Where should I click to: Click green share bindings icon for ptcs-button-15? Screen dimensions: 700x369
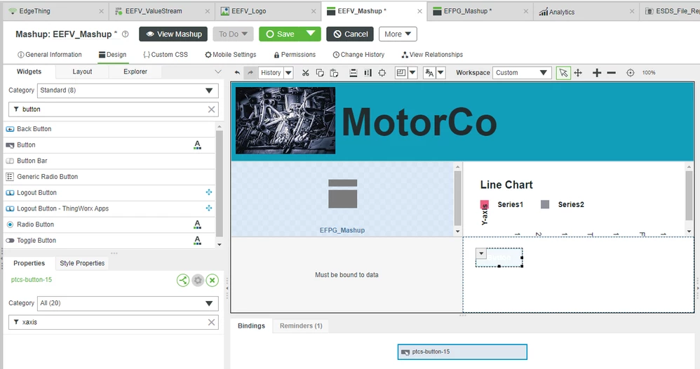[x=183, y=280]
